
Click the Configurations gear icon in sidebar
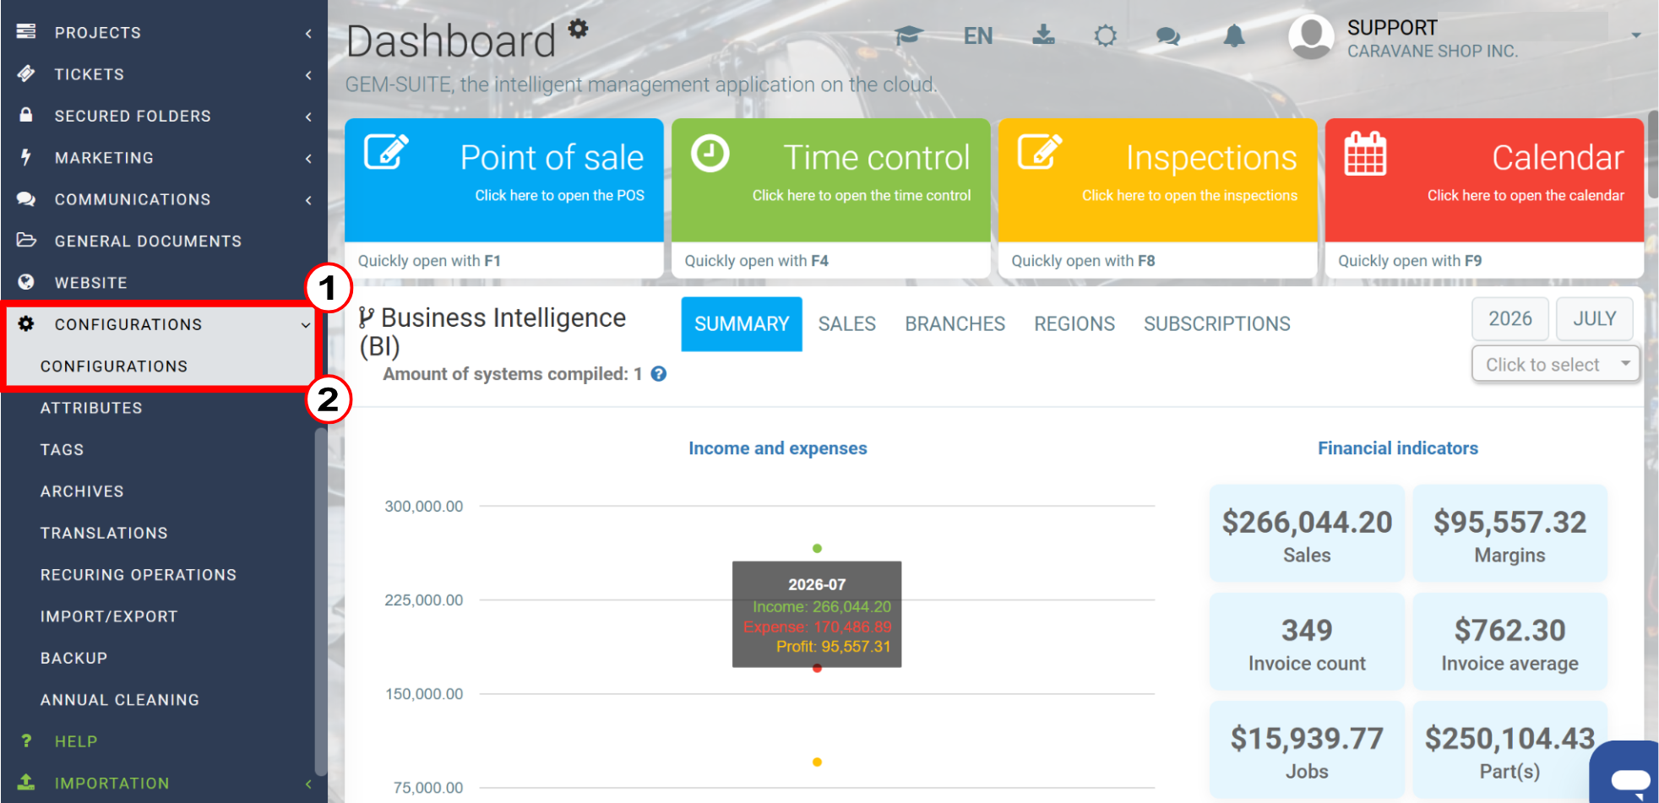[26, 323]
